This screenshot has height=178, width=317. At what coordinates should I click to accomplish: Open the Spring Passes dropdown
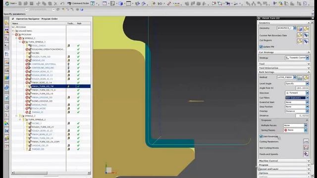click(306, 130)
